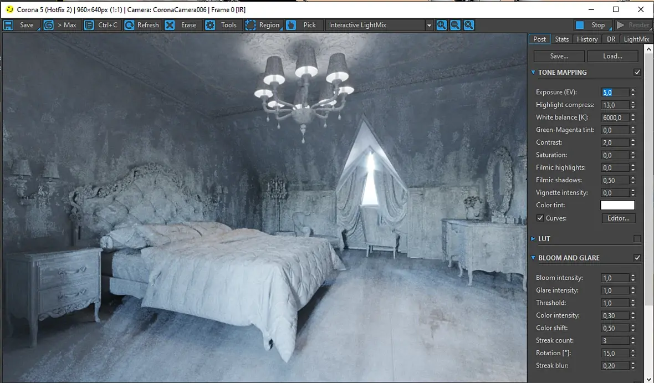
Task: Click the Stop render text button
Action: click(x=598, y=25)
